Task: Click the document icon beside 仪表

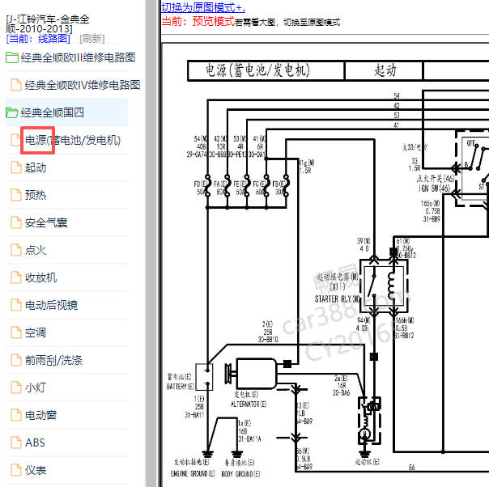Action: (x=16, y=470)
